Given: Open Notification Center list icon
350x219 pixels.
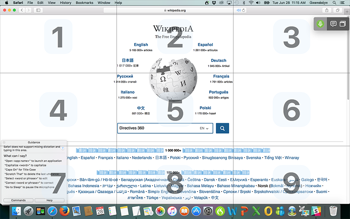Looking at the screenshot, I should coord(342,3).
